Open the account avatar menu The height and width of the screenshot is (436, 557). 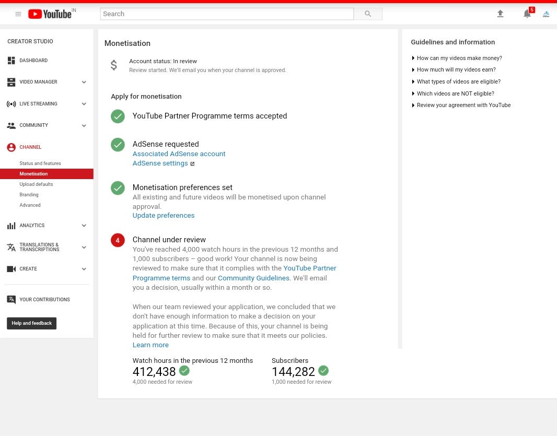(x=546, y=14)
